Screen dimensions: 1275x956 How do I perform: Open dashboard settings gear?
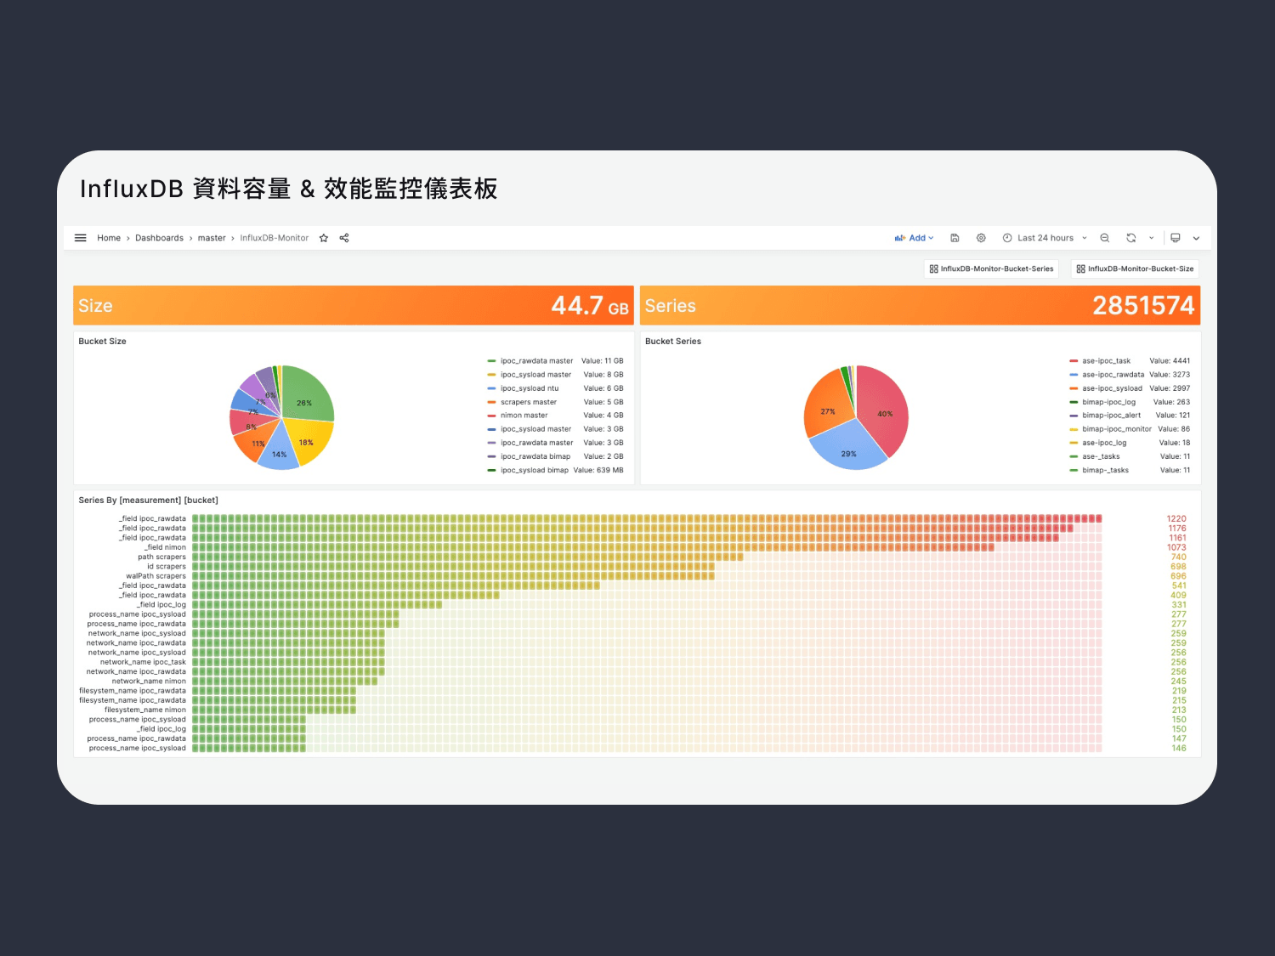pyautogui.click(x=981, y=238)
